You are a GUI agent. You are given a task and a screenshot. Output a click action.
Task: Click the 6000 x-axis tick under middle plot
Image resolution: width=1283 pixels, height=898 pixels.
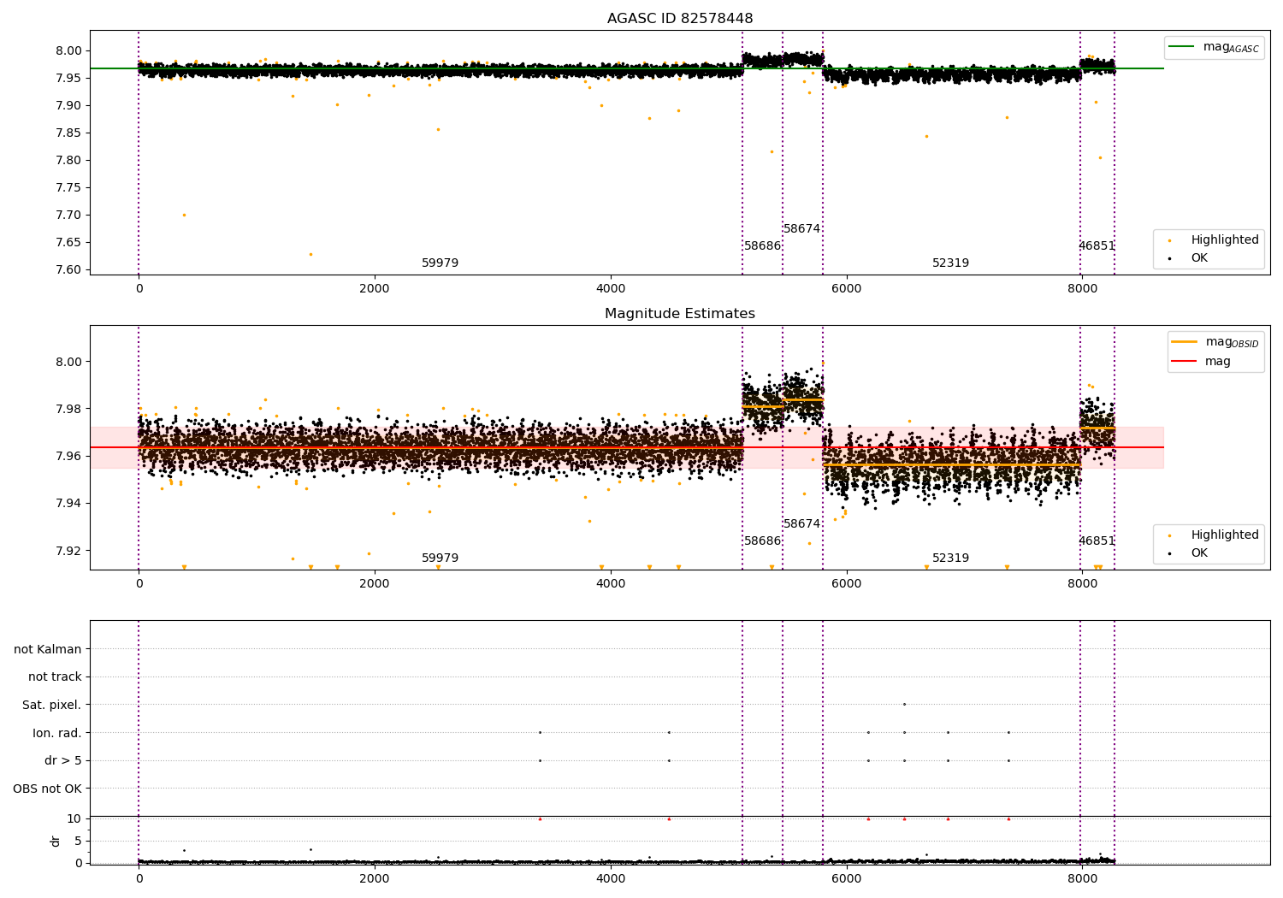pyautogui.click(x=847, y=584)
